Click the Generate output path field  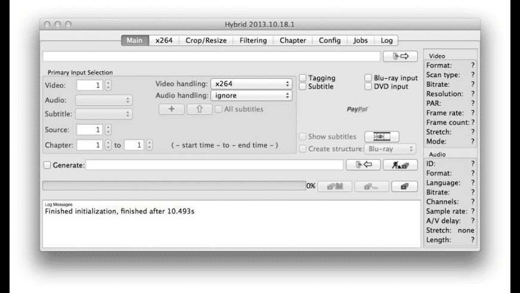(x=215, y=165)
